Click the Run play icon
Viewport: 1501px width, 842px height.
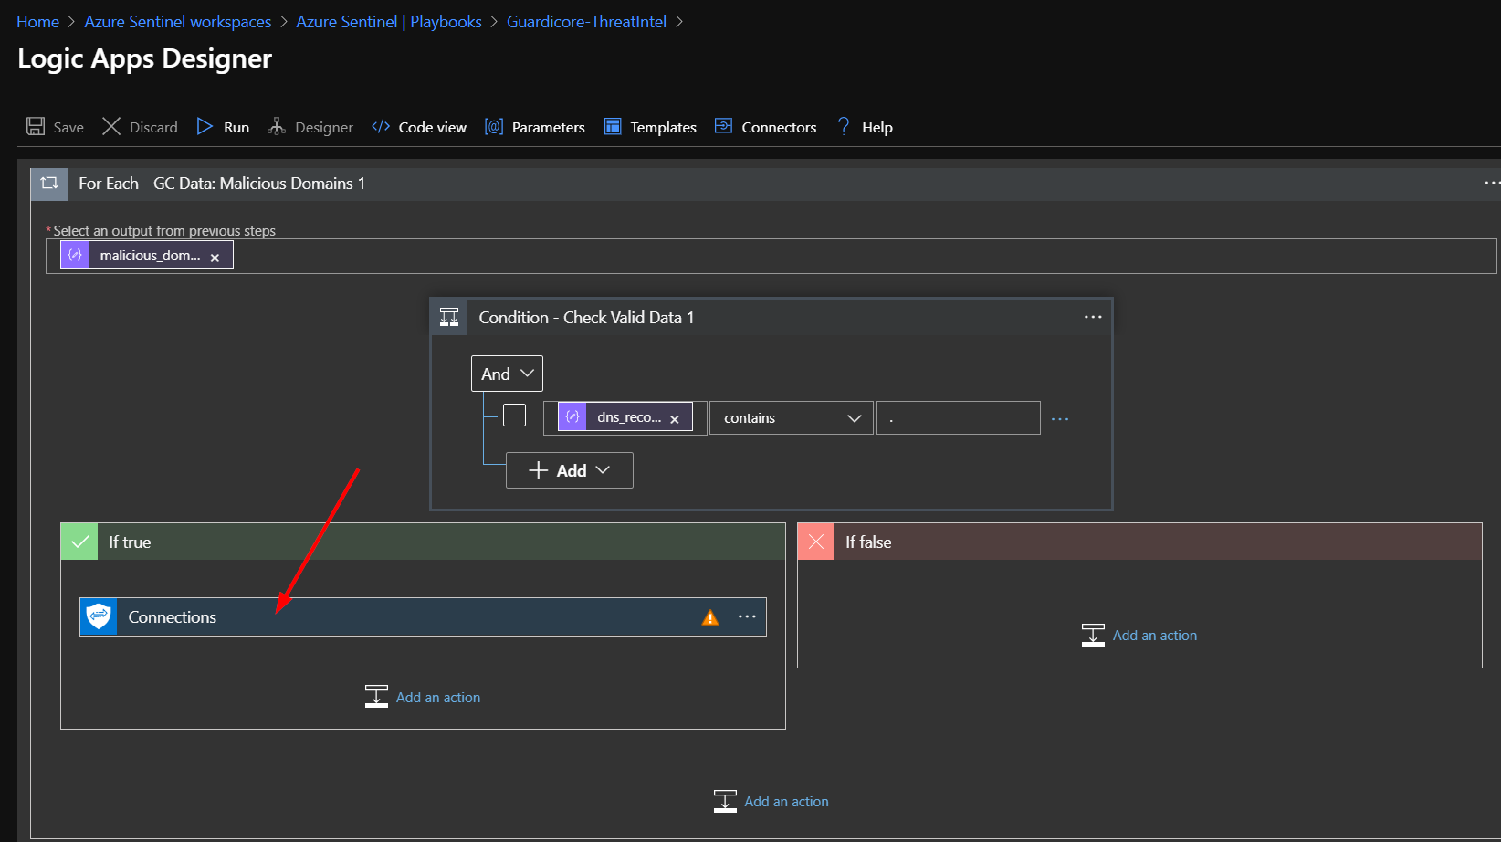point(205,126)
